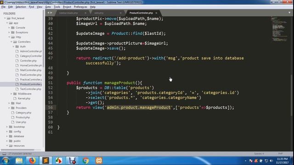Click the Sublime Text taskbar icon
Image resolution: width=294 pixels, height=165 pixels.
coord(45,161)
